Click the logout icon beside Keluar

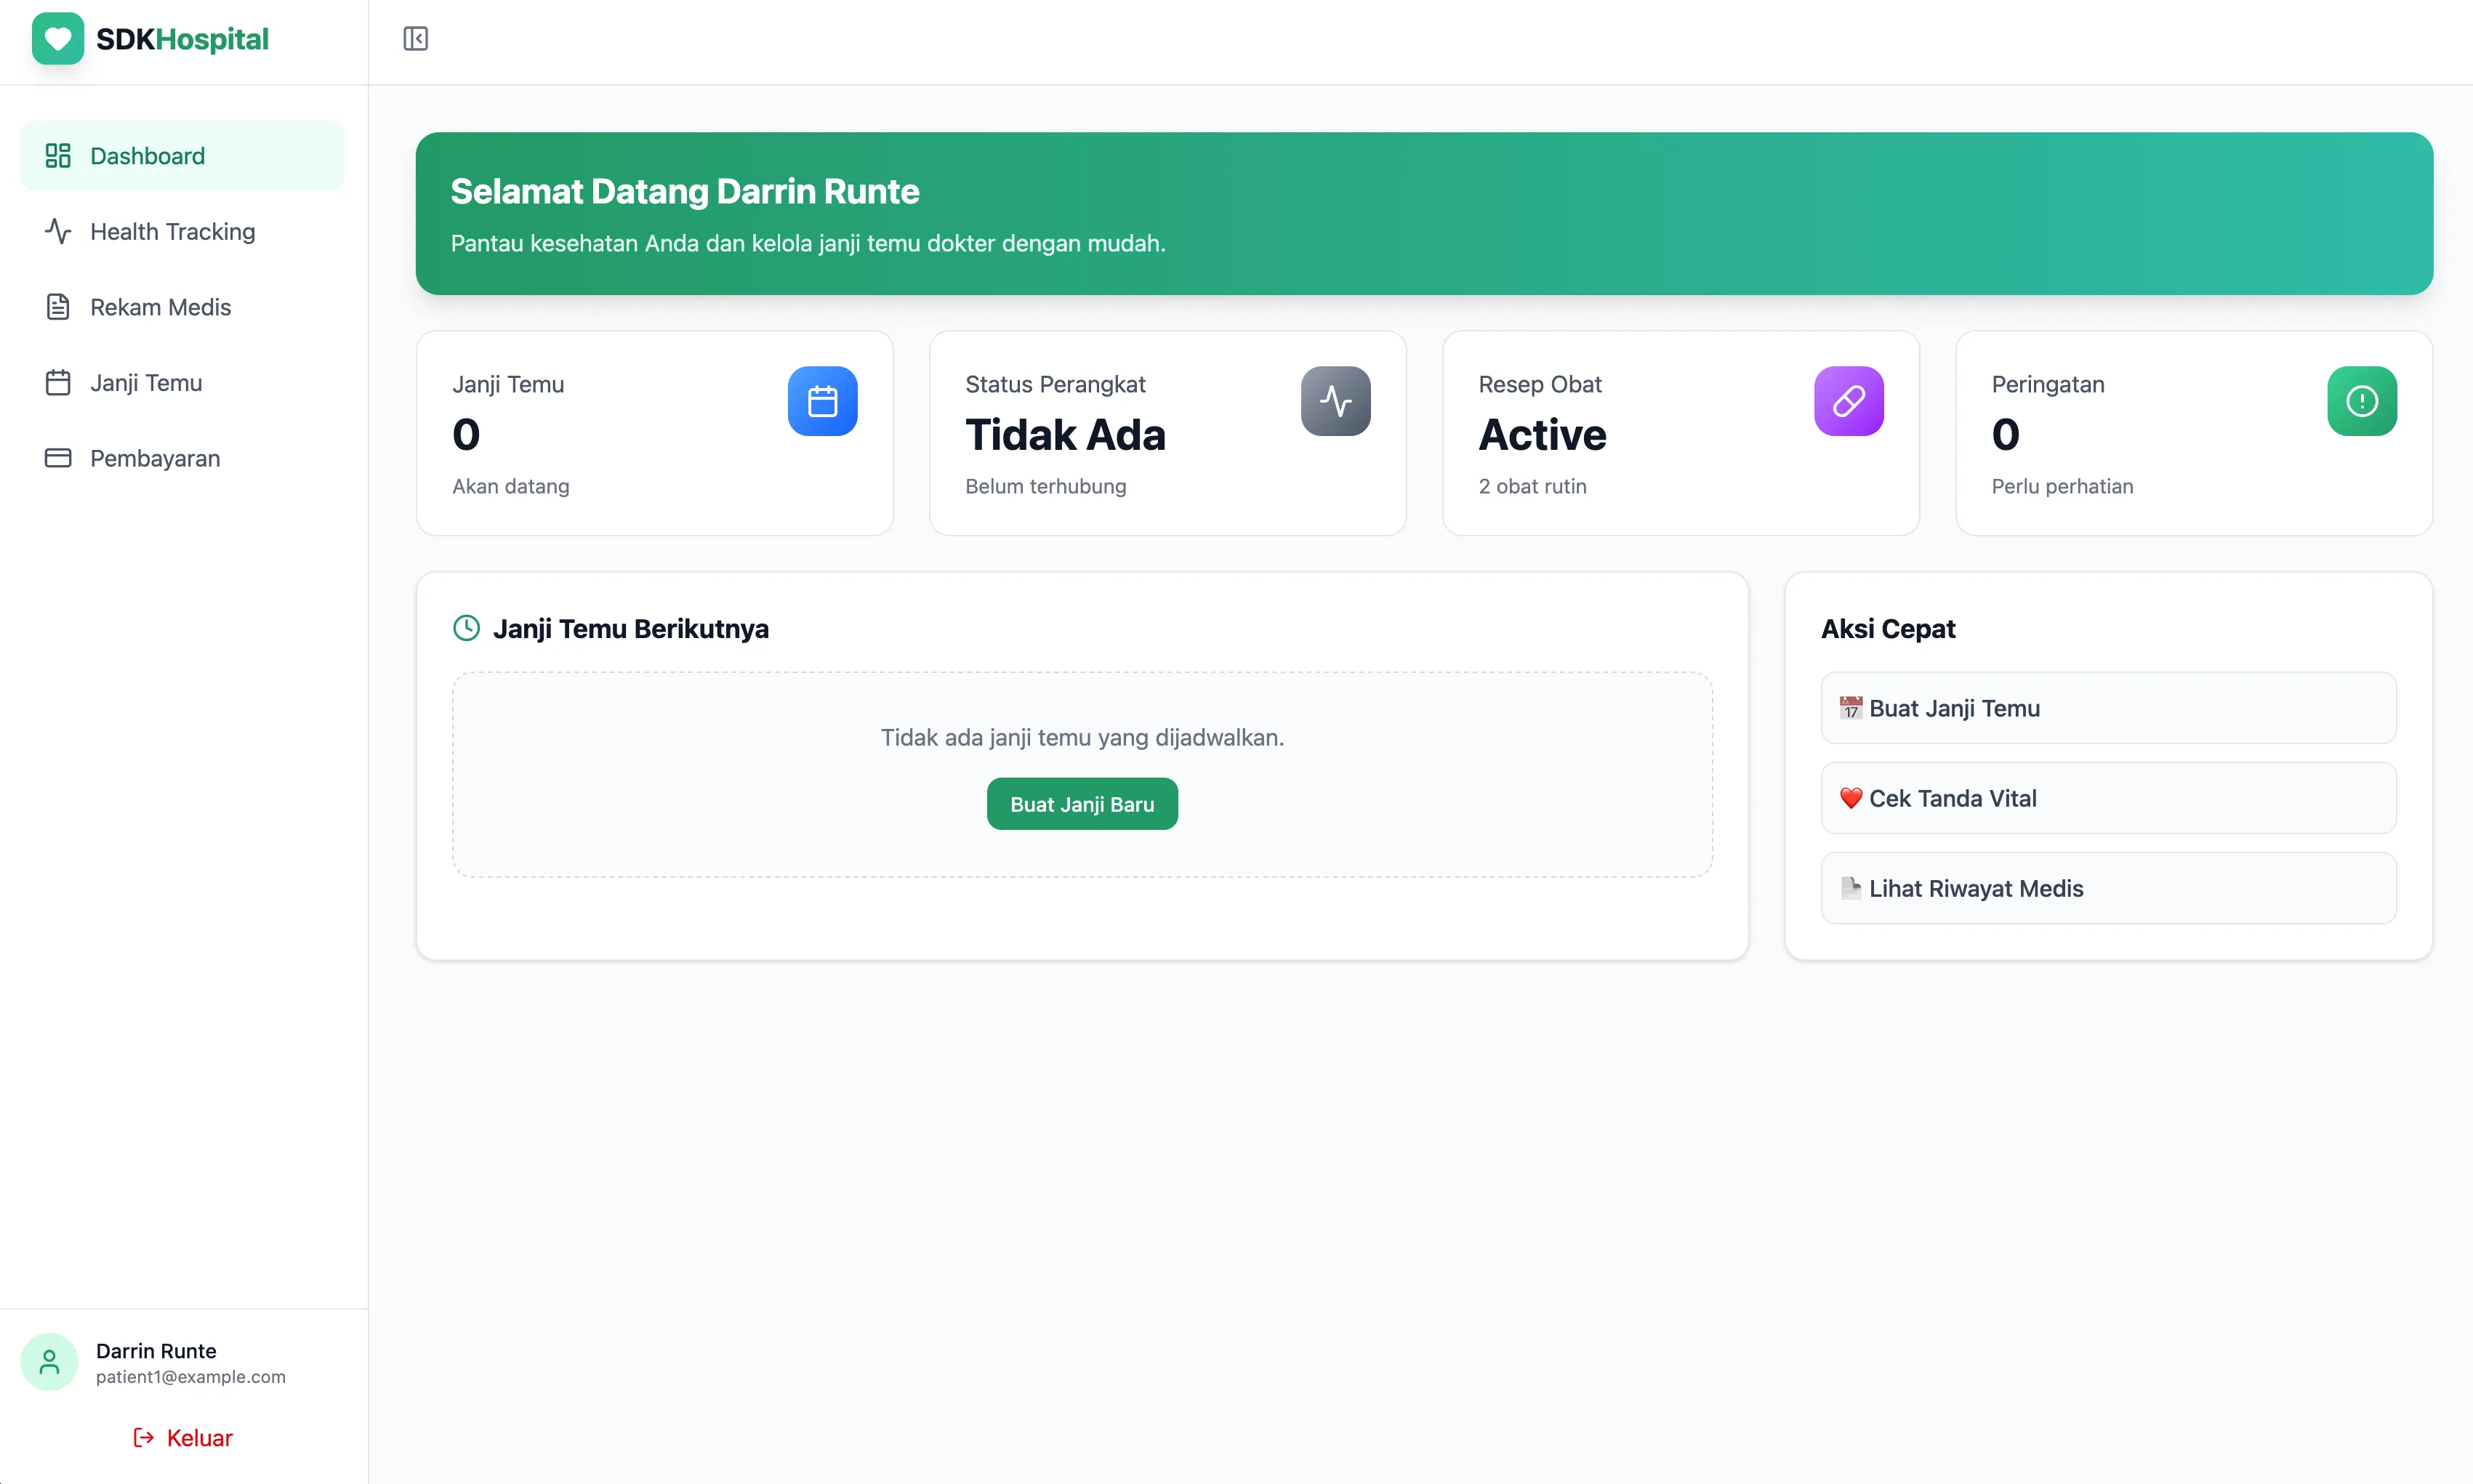(x=142, y=1437)
